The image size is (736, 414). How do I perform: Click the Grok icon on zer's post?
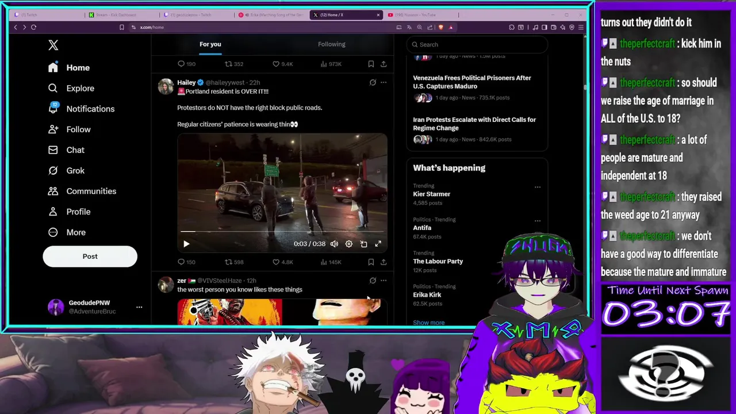pyautogui.click(x=373, y=281)
